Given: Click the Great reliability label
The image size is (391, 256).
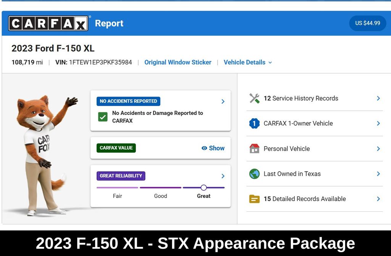Looking at the screenshot, I should [x=204, y=196].
